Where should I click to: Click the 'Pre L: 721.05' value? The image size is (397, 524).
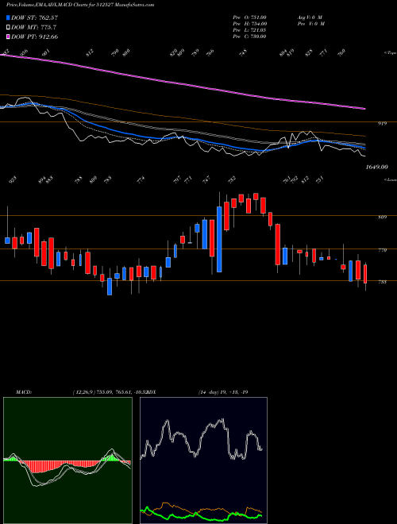coord(249,30)
